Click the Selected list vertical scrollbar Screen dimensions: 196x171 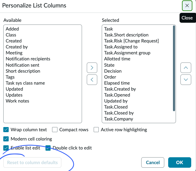[174, 69]
